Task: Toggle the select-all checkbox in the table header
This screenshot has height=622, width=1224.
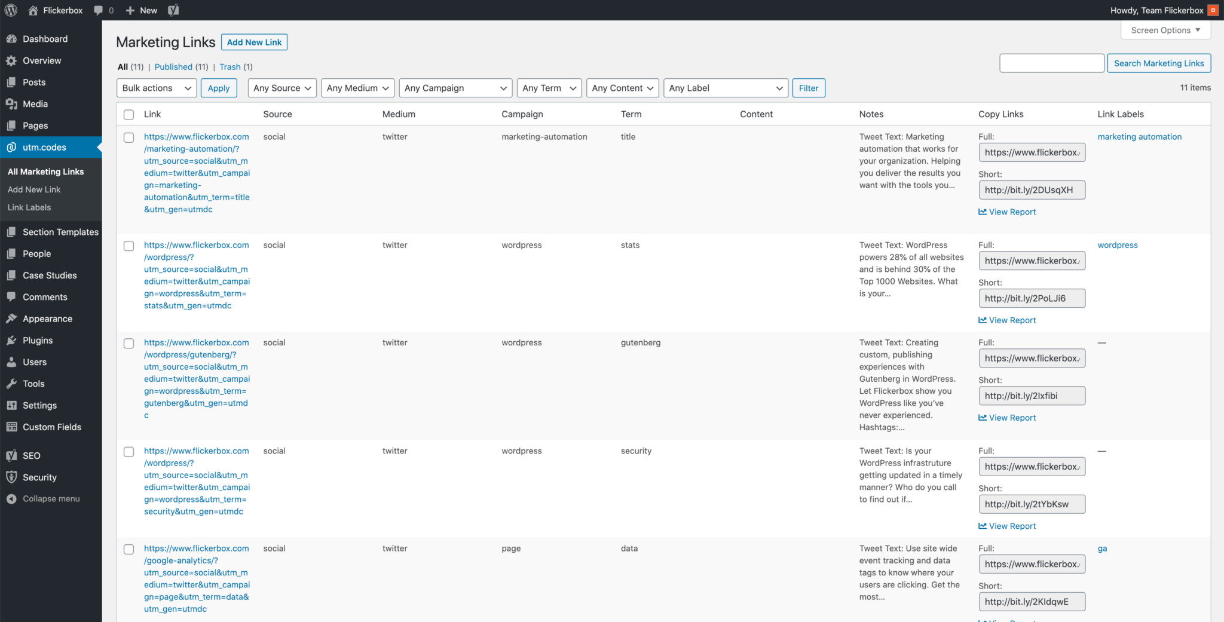Action: pyautogui.click(x=128, y=114)
